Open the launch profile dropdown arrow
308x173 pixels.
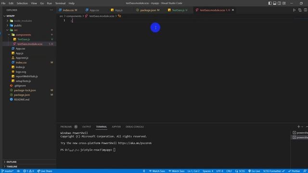pyautogui.click(x=302, y=127)
